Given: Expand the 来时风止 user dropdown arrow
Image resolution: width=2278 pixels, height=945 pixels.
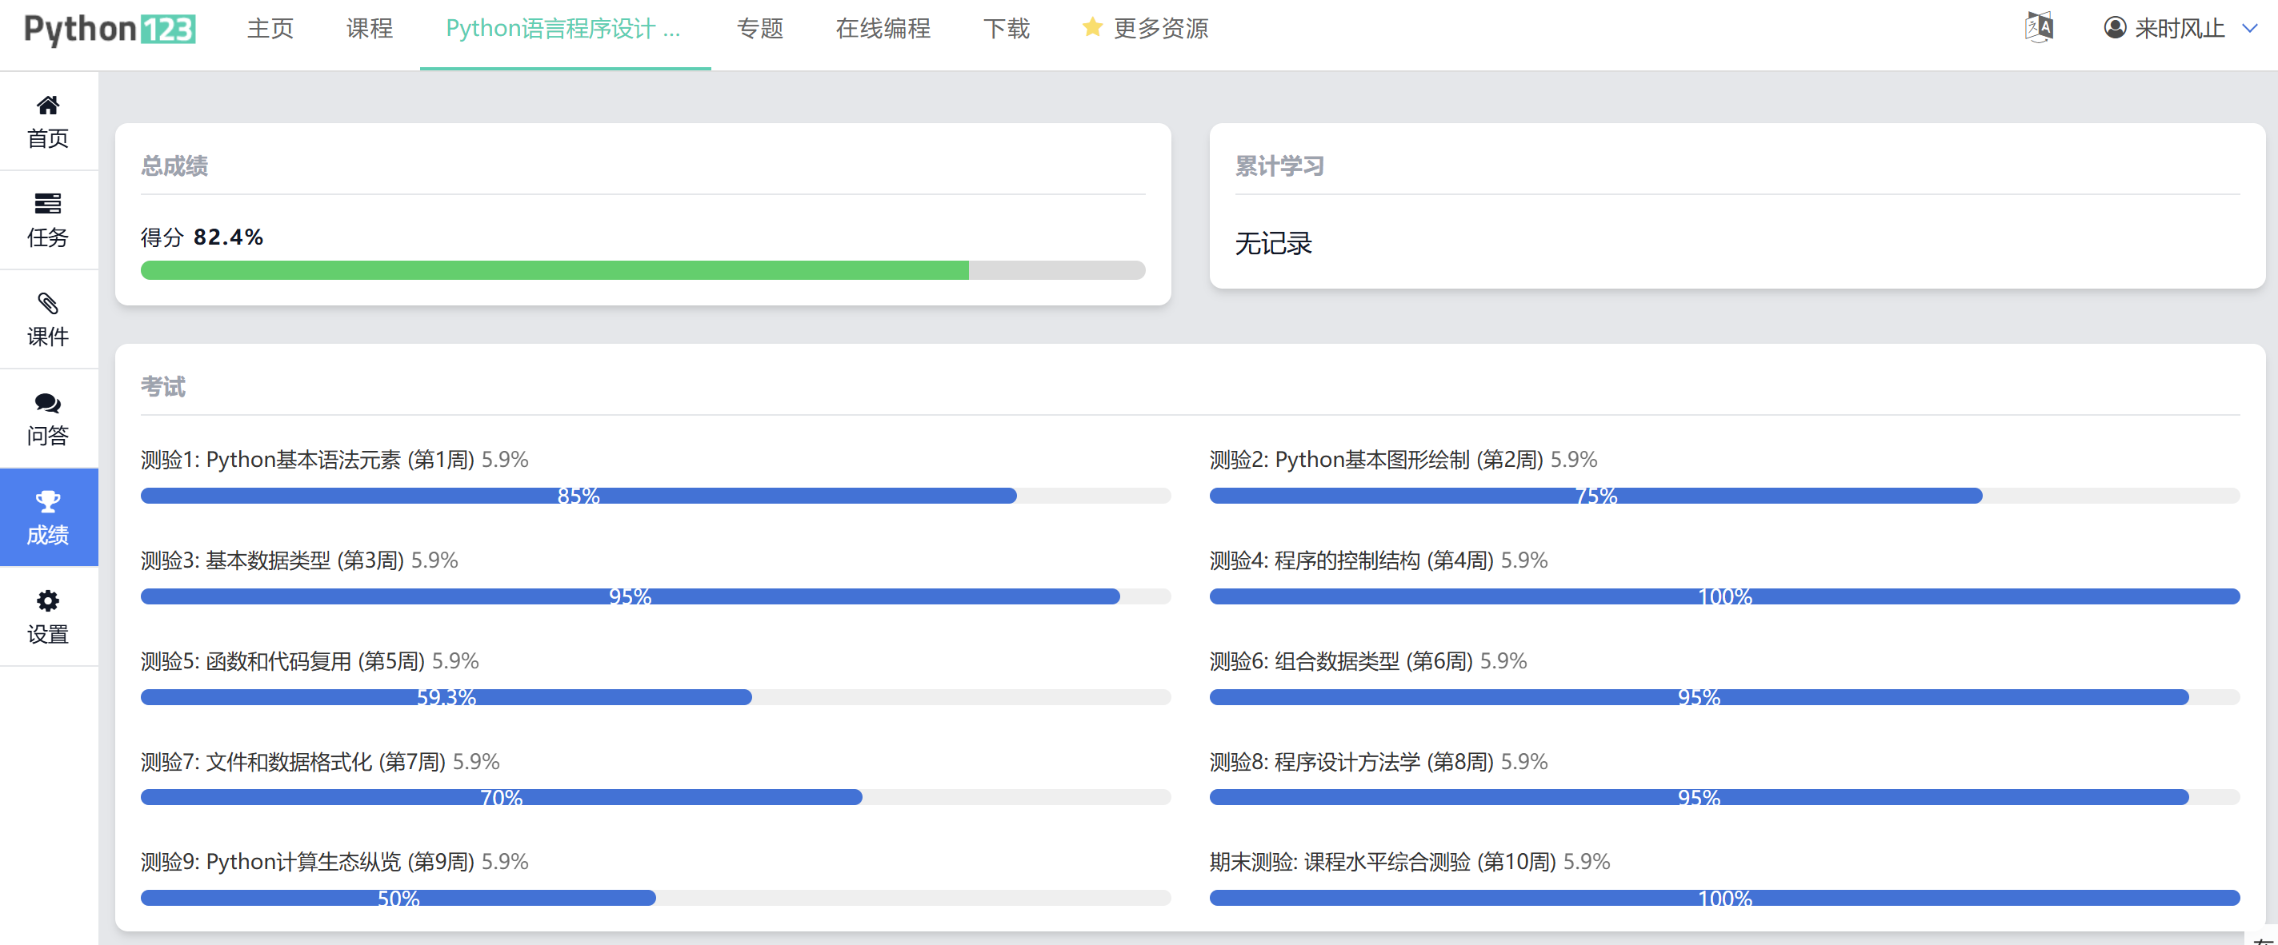Looking at the screenshot, I should click(x=2251, y=28).
